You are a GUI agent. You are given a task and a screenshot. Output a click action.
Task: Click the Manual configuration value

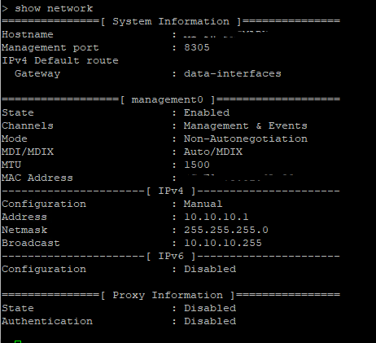click(203, 204)
